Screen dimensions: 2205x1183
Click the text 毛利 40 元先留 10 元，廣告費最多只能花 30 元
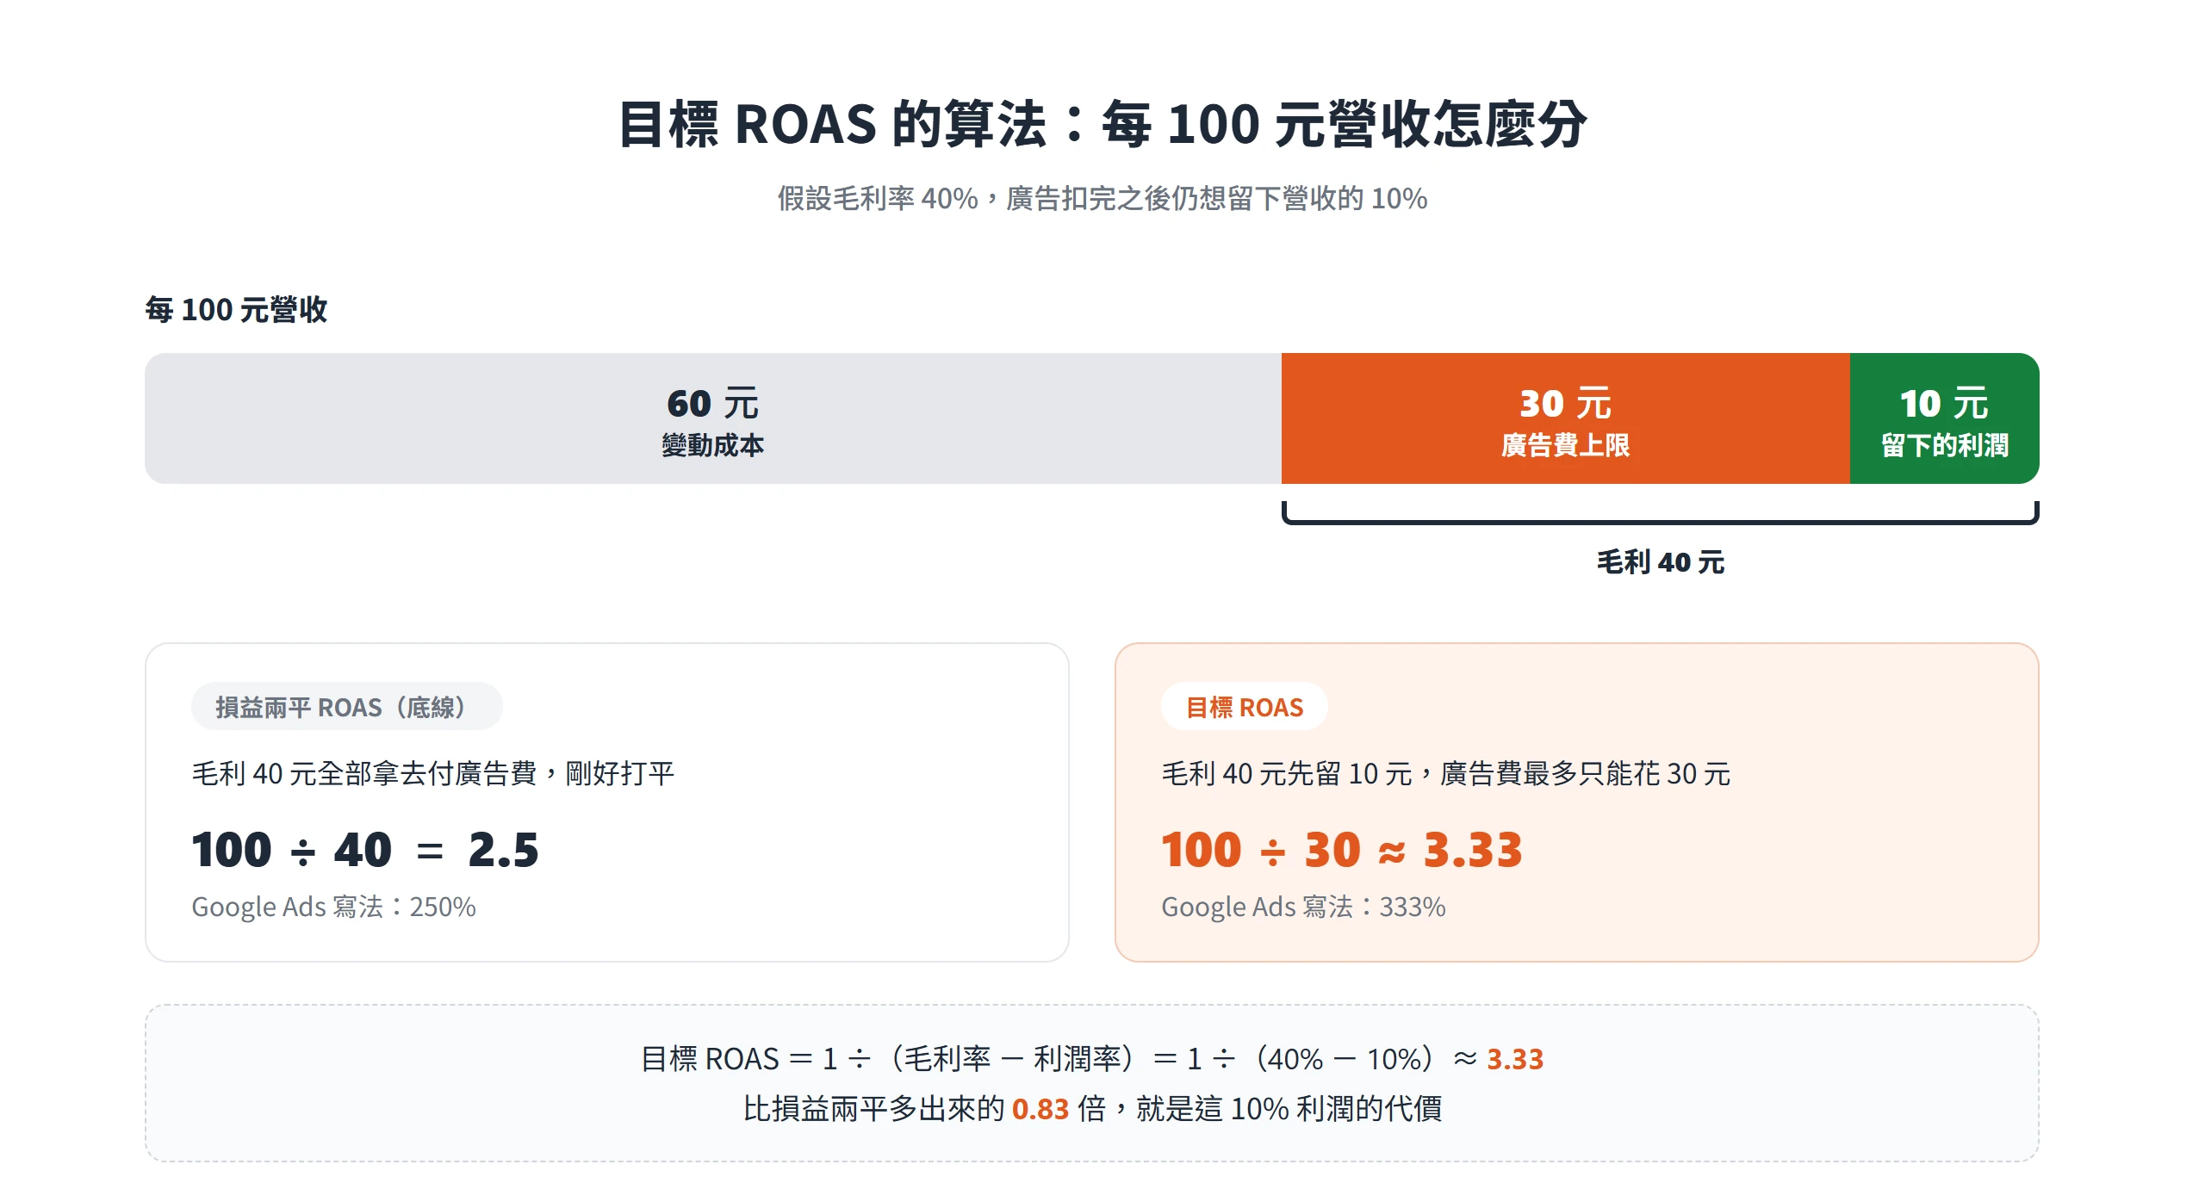pos(1445,773)
